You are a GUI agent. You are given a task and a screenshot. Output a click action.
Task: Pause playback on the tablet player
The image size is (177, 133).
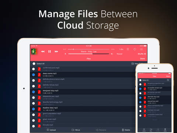coord(49,51)
